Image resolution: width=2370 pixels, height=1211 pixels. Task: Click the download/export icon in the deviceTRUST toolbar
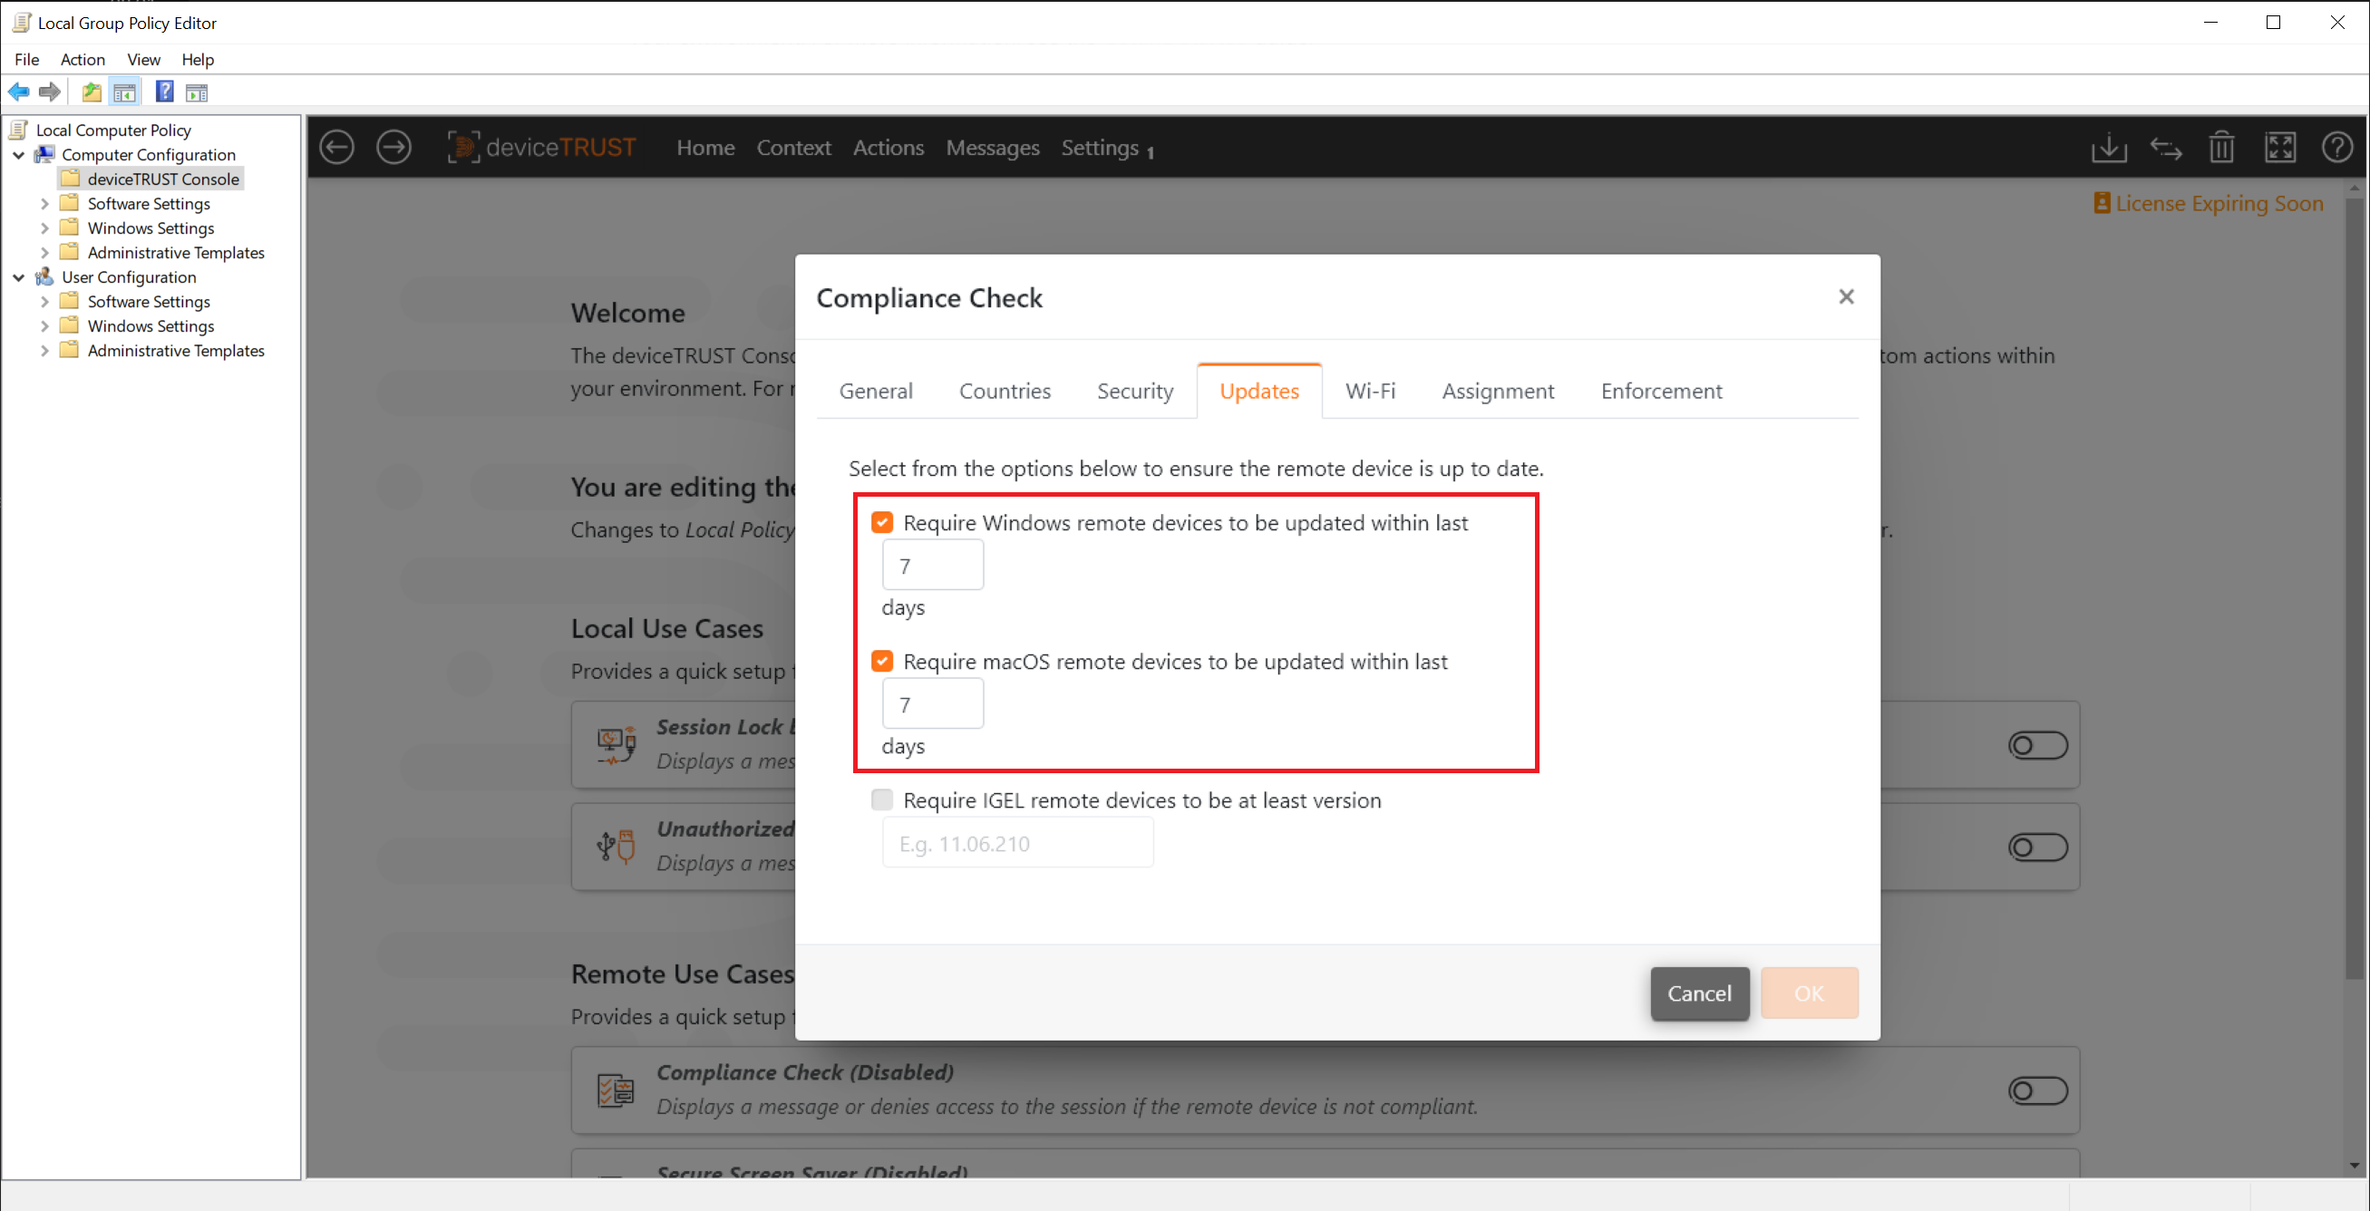coord(2110,147)
